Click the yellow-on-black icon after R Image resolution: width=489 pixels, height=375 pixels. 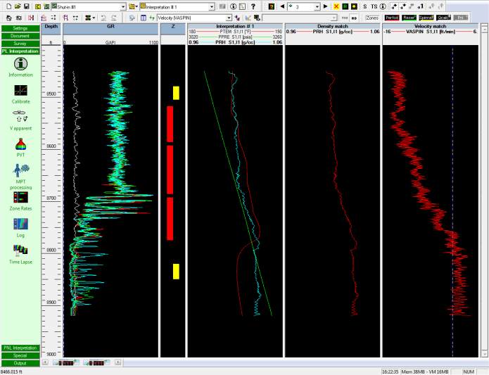click(355, 6)
